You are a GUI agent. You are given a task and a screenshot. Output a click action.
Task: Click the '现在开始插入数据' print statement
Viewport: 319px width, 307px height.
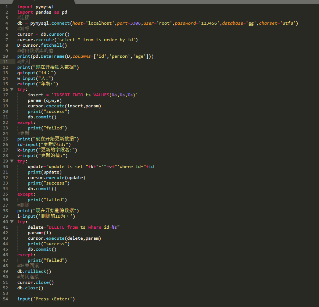click(48, 67)
